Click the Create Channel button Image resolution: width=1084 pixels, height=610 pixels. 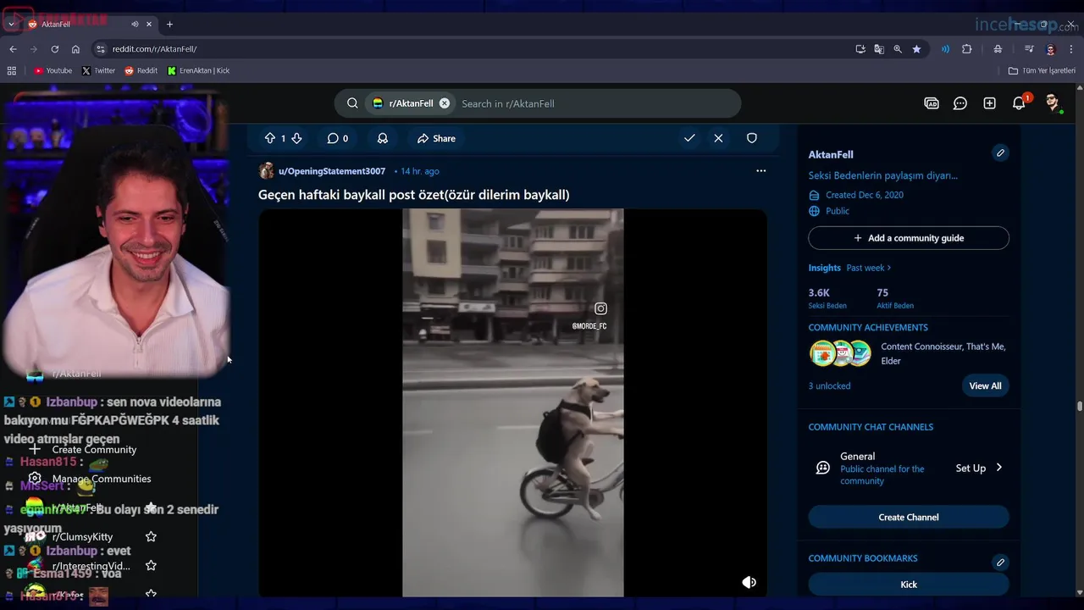(x=909, y=517)
